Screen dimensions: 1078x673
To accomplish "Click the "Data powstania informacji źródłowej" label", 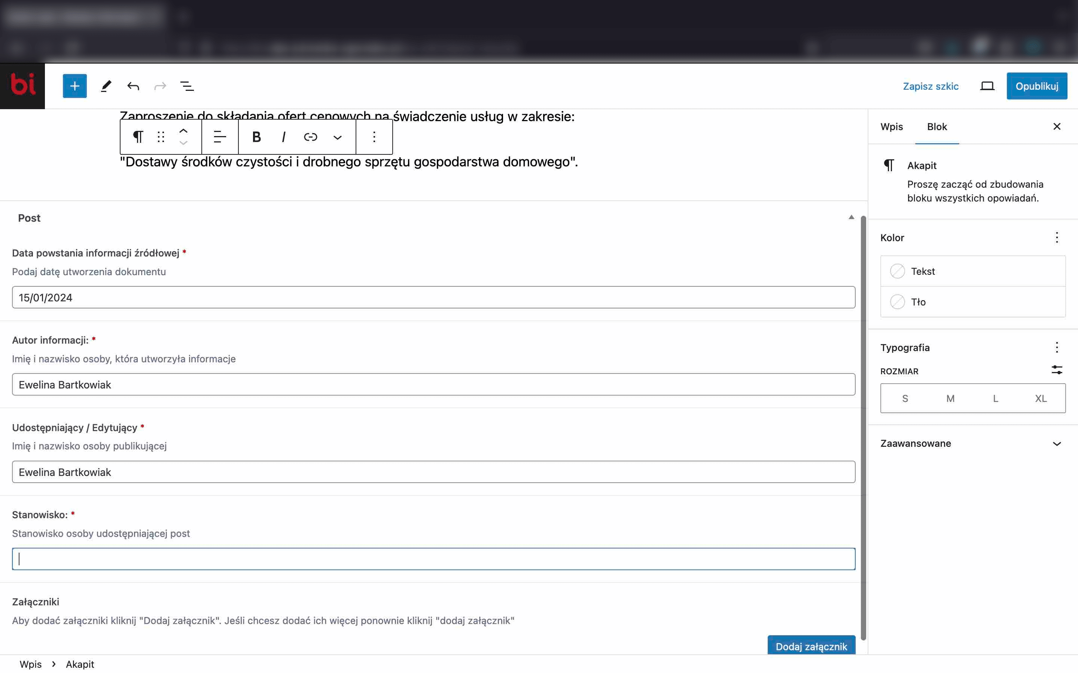I will click(95, 253).
